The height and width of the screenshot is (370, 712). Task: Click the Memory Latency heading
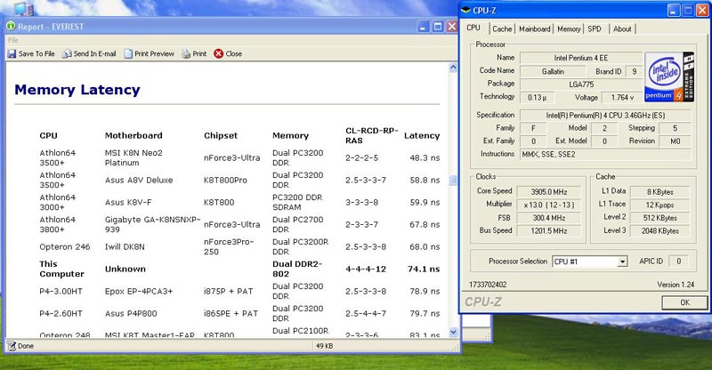pos(77,90)
